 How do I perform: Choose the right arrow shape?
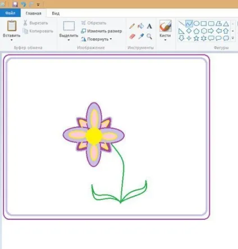click(211, 31)
